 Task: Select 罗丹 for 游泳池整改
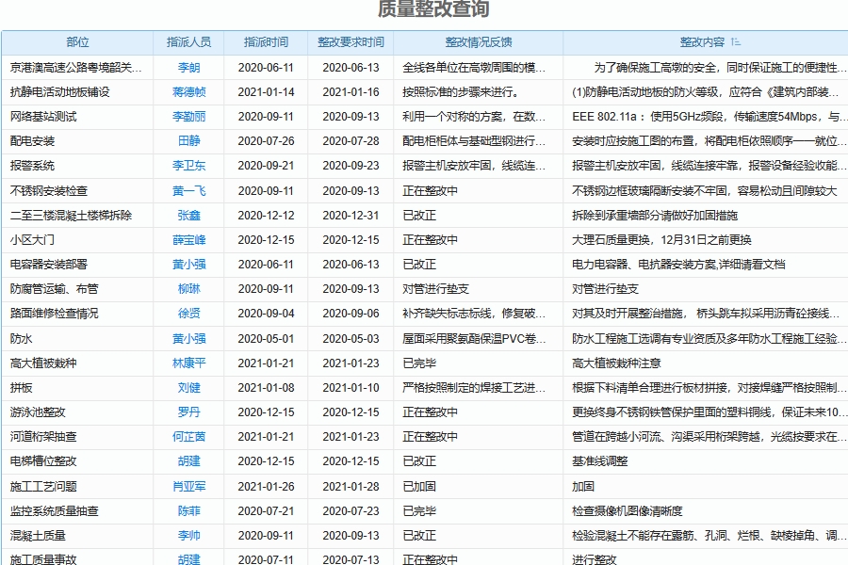188,412
